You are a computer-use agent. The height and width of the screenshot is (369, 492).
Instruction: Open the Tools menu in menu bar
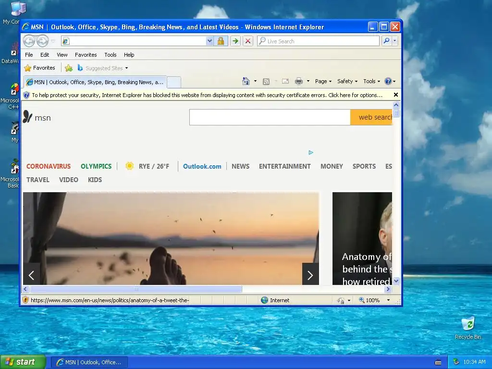click(111, 55)
